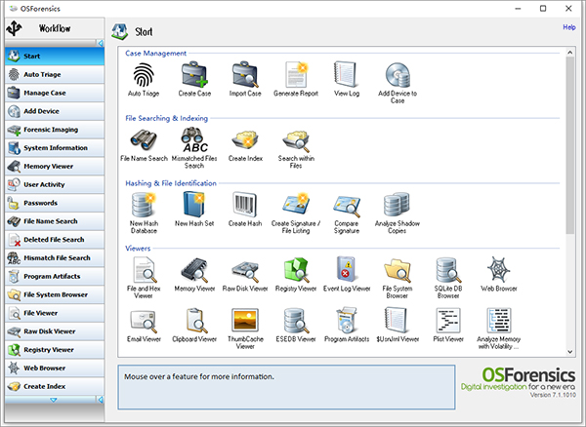Select Create Index in the Workflow sidebar

click(55, 386)
